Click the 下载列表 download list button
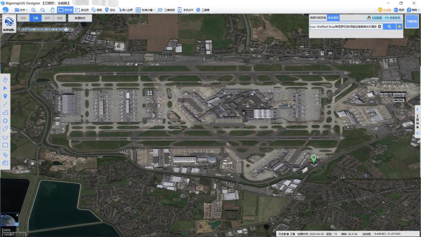This screenshot has width=421, height=237. click(x=412, y=21)
